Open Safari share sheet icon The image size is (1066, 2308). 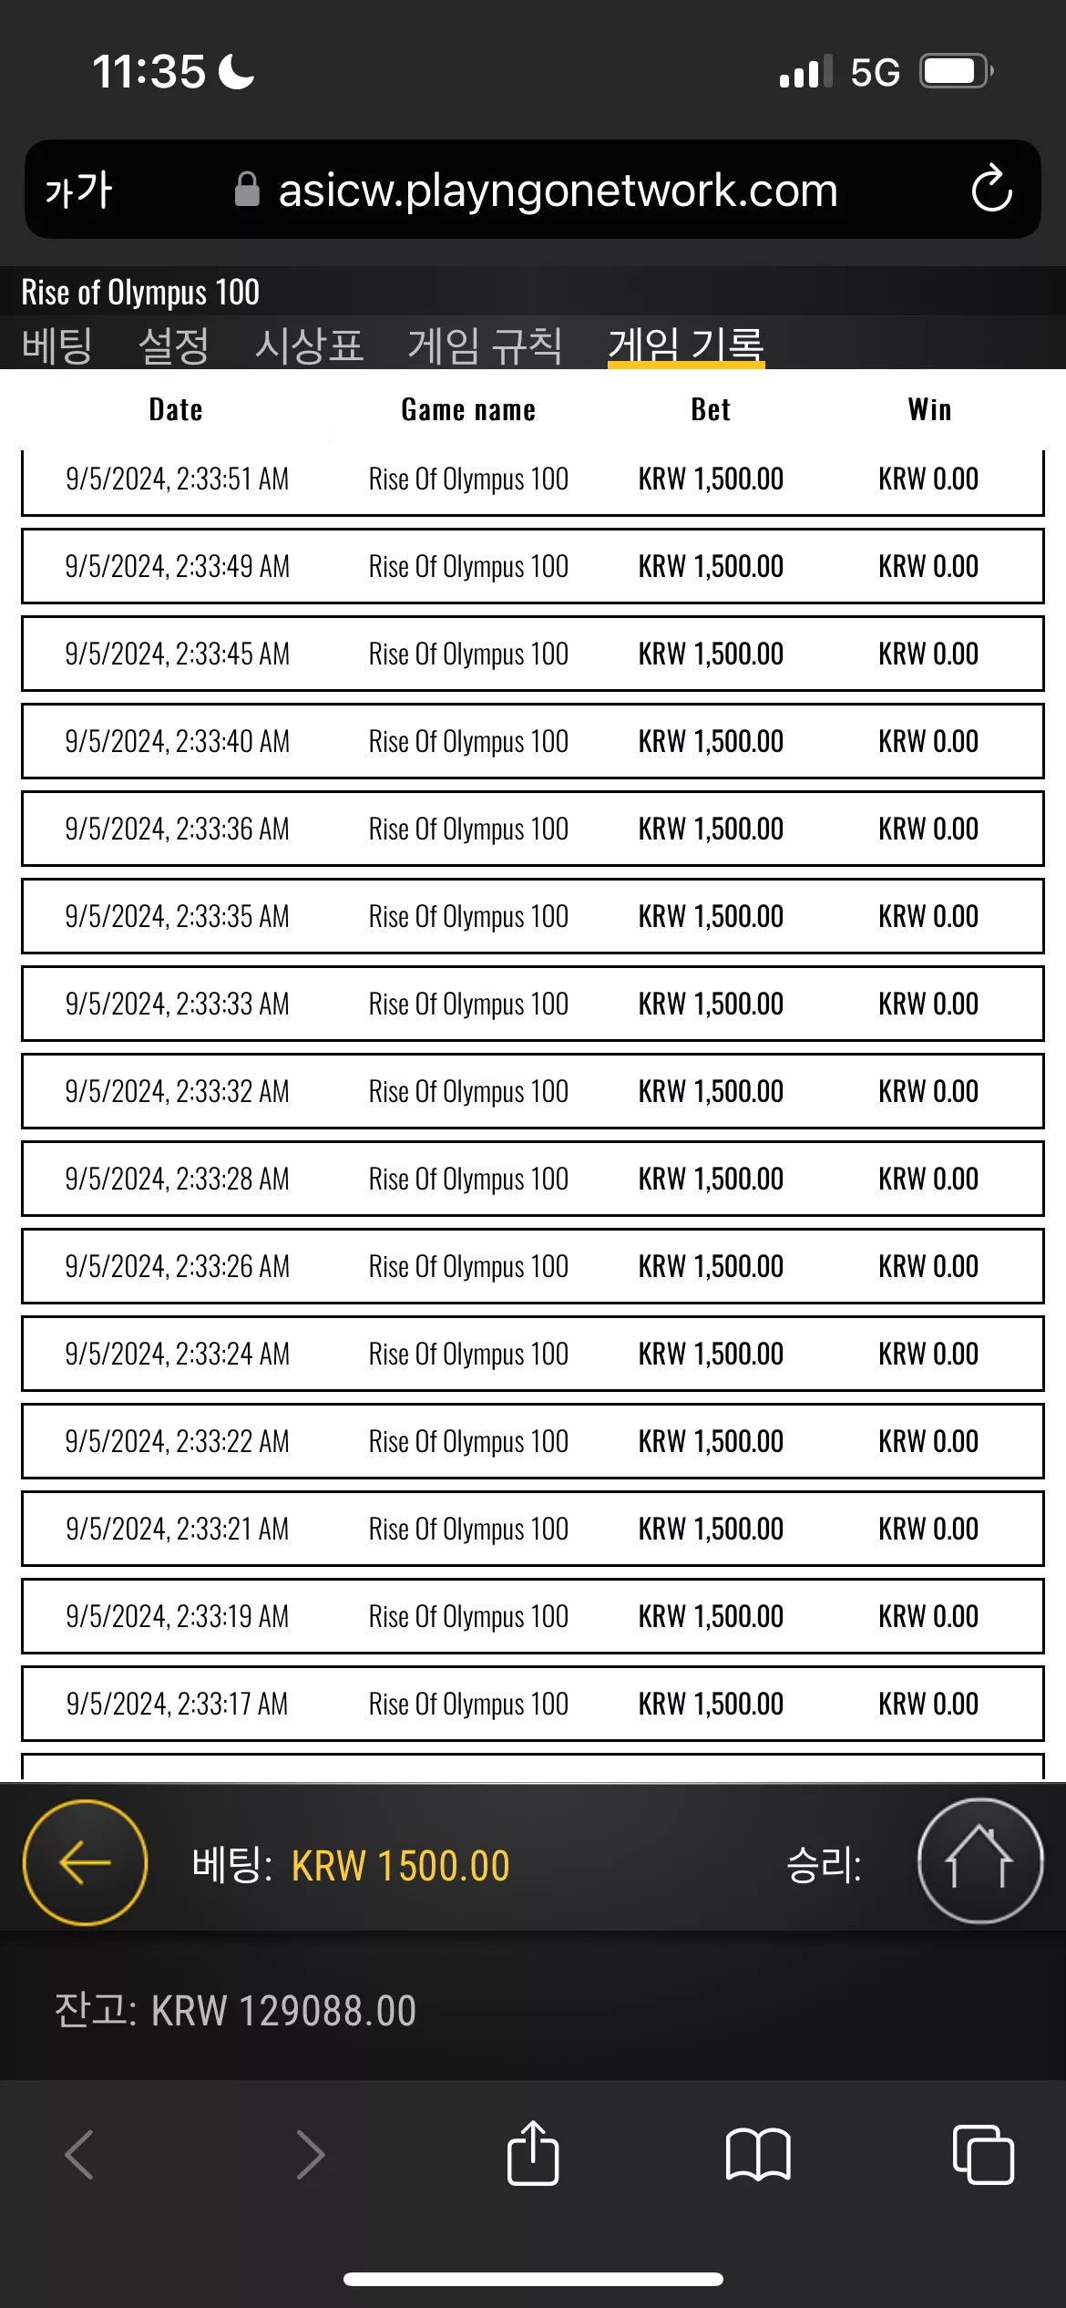point(533,2153)
